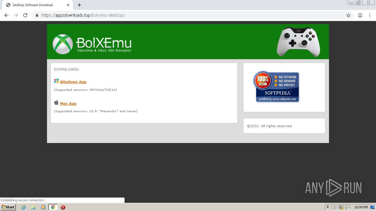This screenshot has height=211, width=376.
Task: Click the BolXEmu title text in header
Action: (x=103, y=43)
